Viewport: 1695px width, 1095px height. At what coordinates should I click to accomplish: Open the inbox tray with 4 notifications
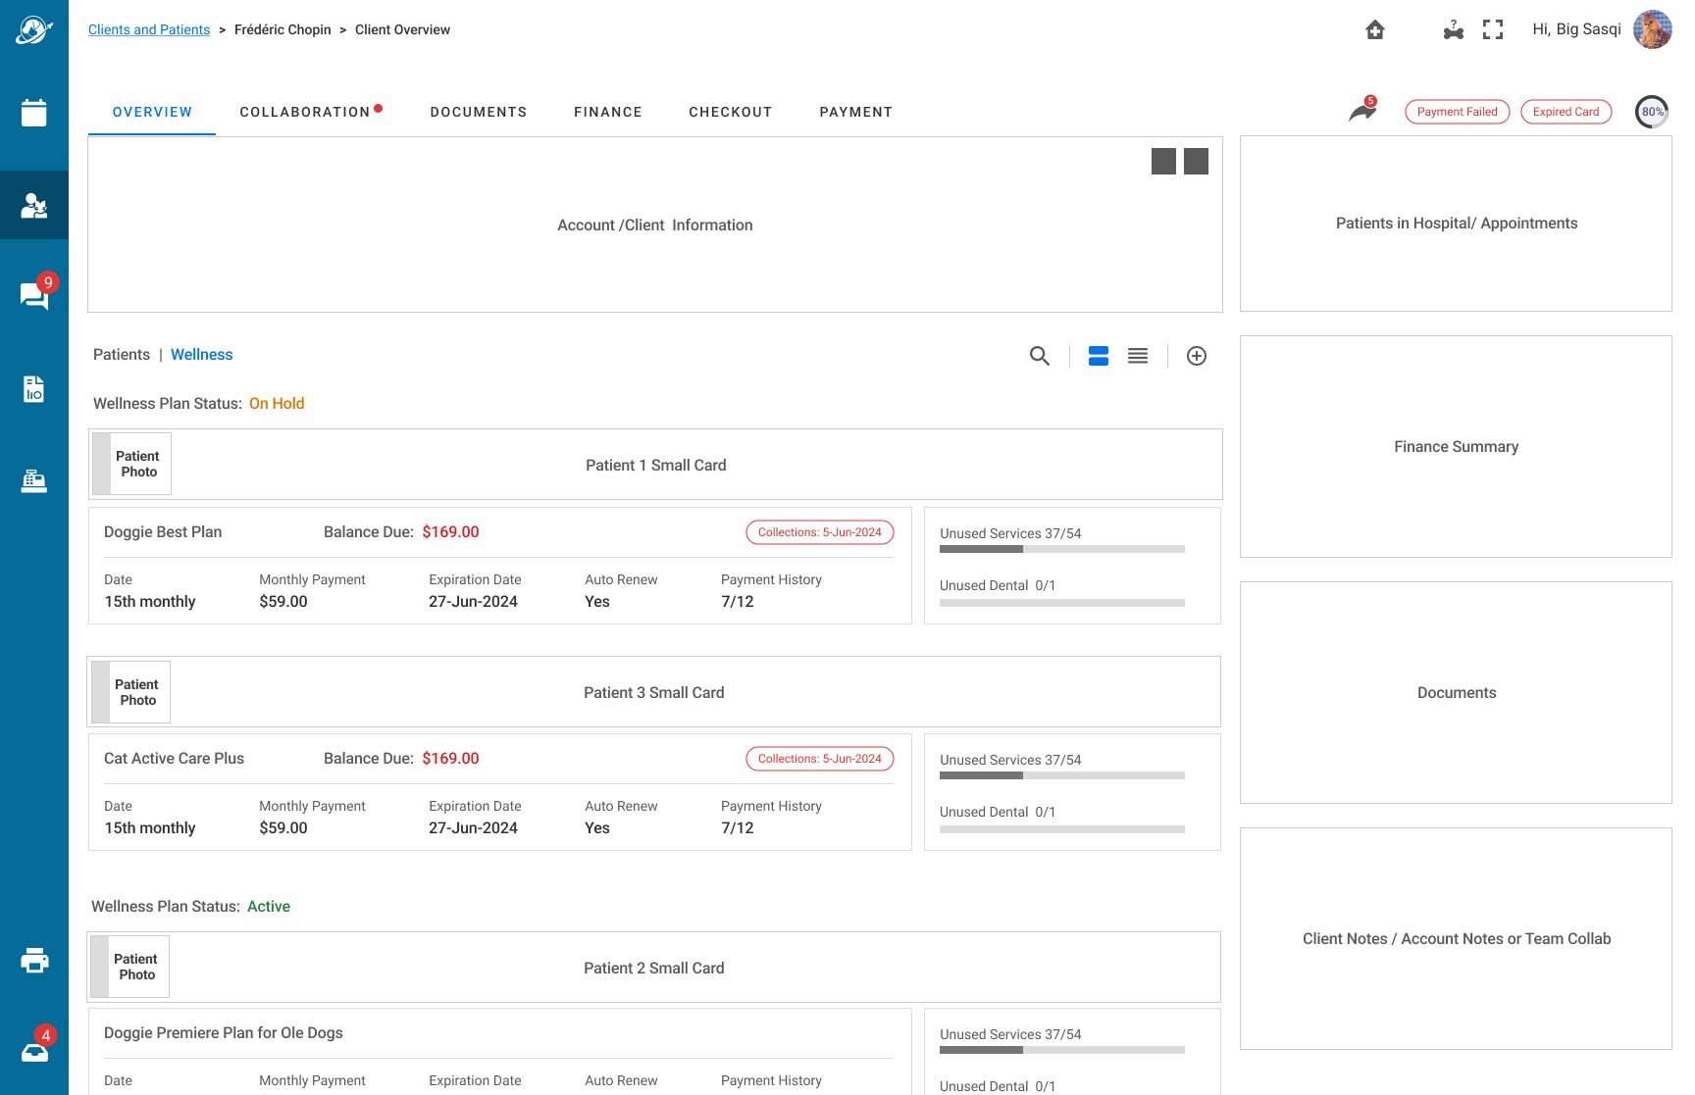click(34, 1052)
